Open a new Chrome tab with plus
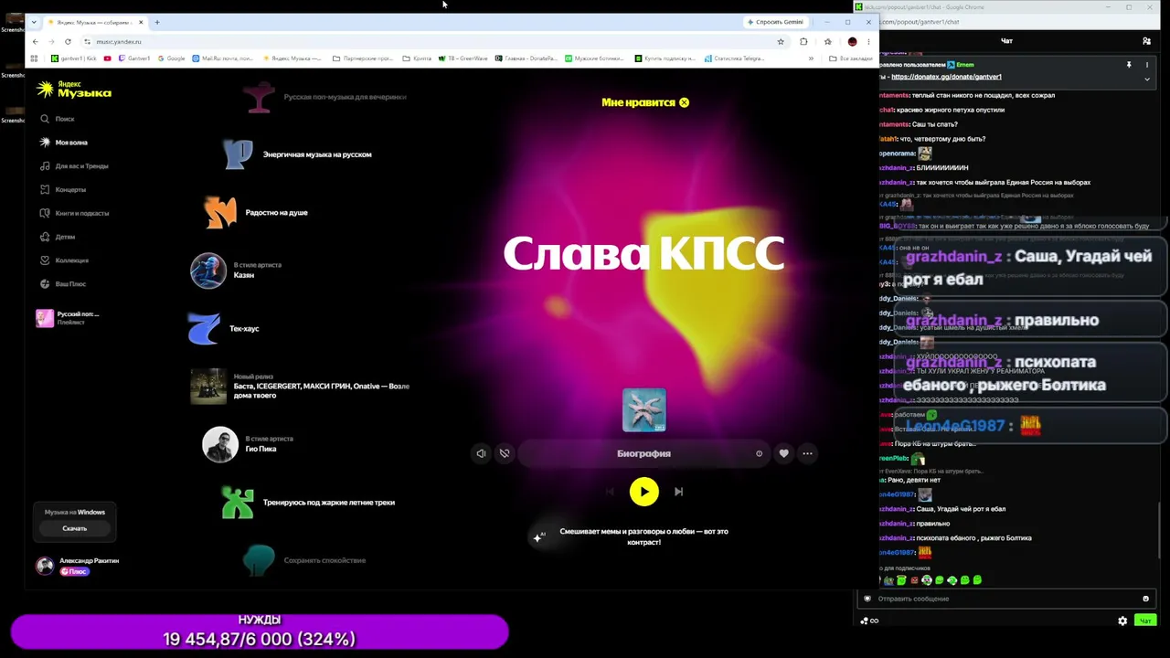Viewport: 1170px width, 658px height. pos(157,22)
